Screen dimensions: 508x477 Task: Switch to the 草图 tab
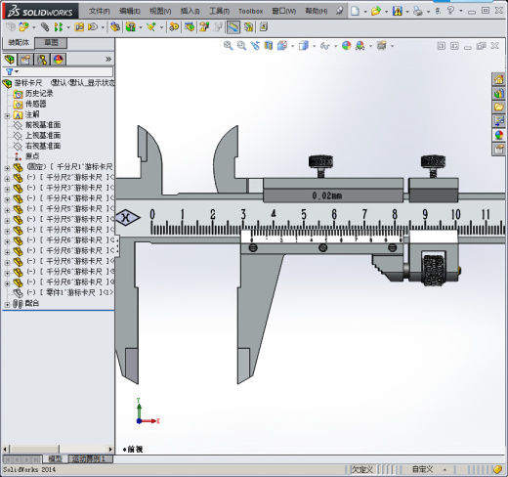coord(51,43)
